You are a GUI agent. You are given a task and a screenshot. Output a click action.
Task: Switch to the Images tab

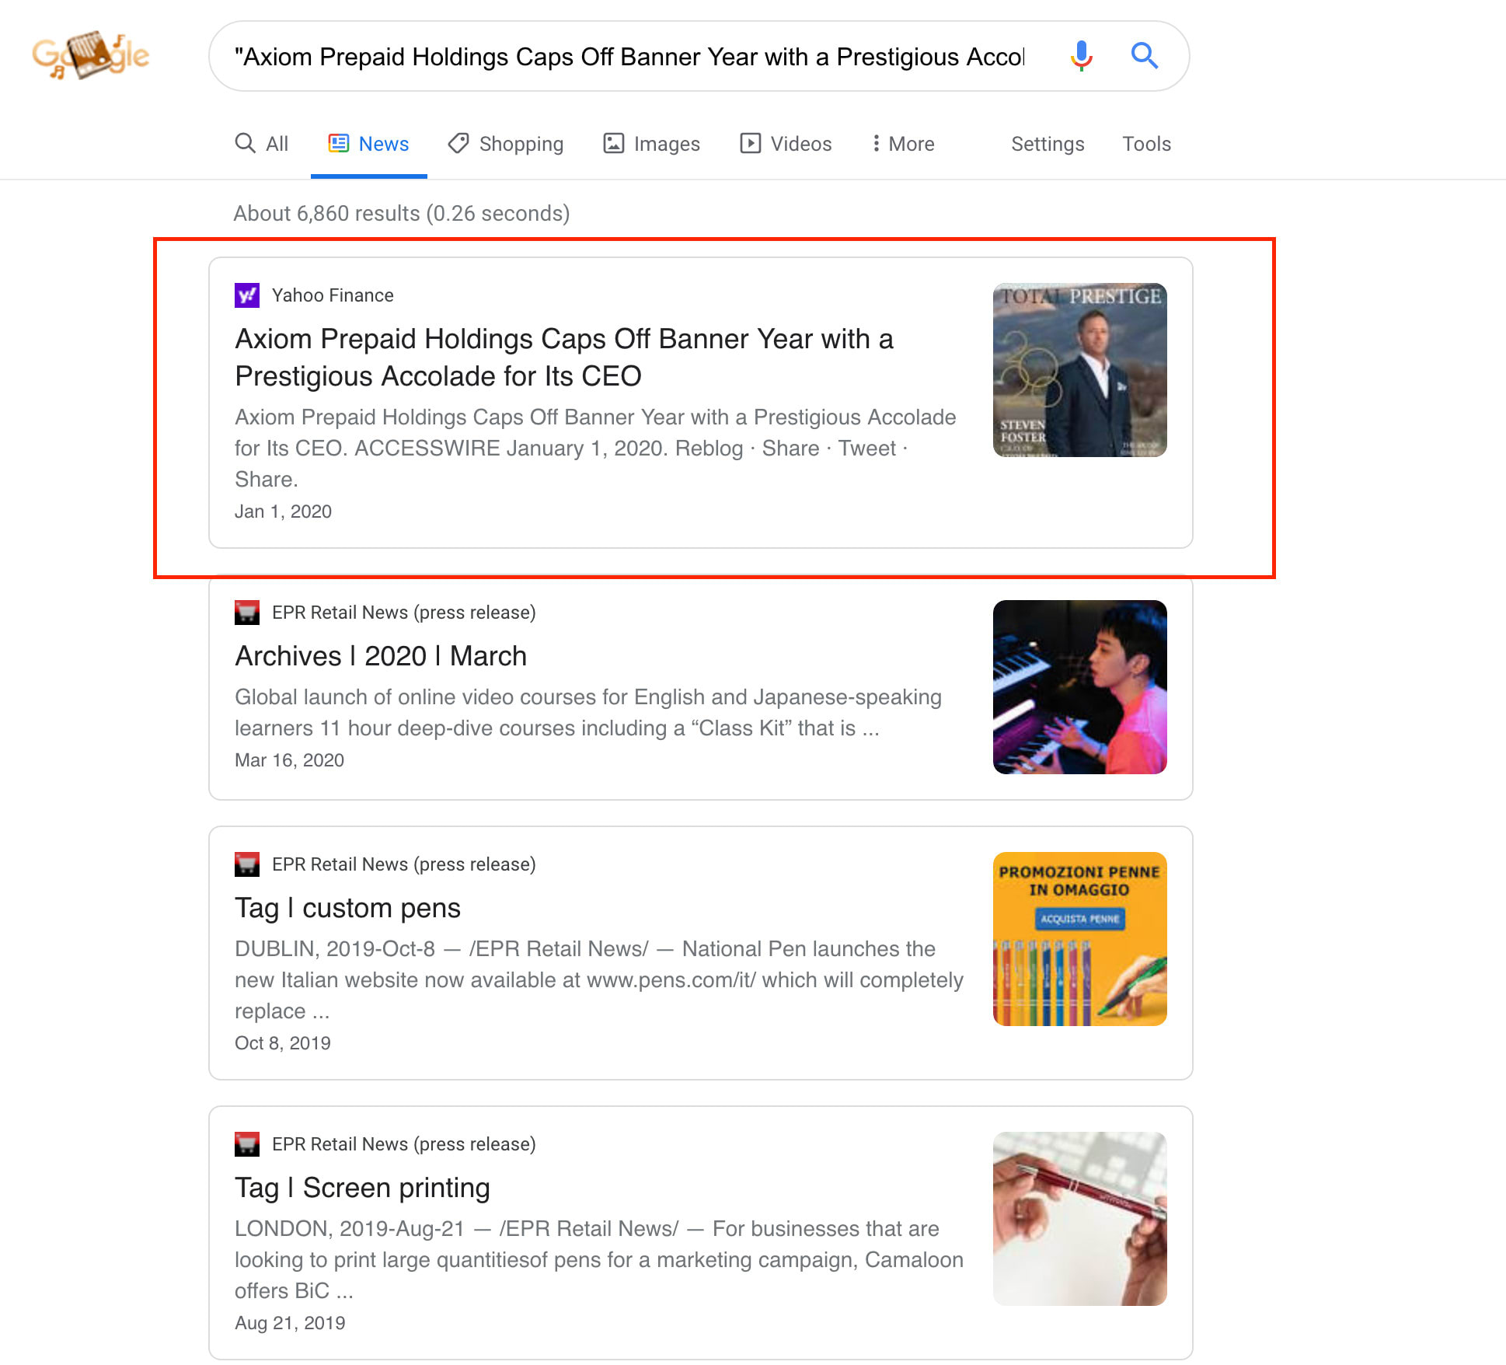click(x=651, y=144)
